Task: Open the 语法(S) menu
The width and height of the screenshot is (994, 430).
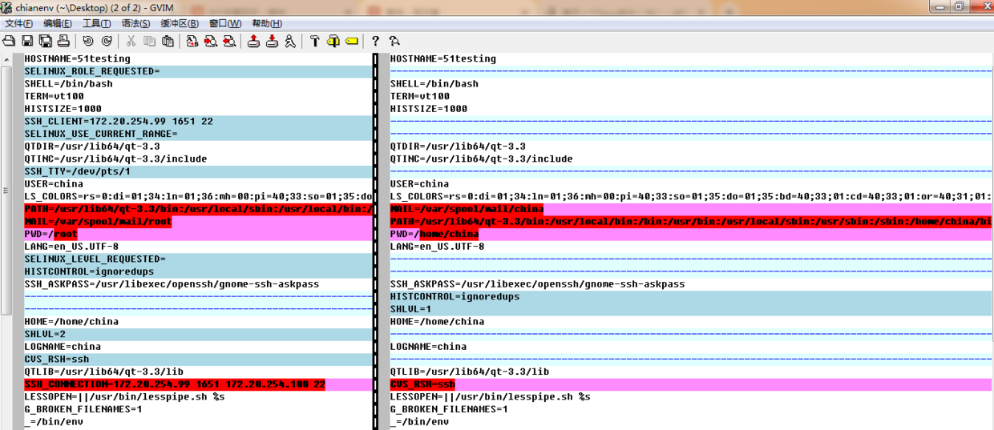Action: [135, 24]
